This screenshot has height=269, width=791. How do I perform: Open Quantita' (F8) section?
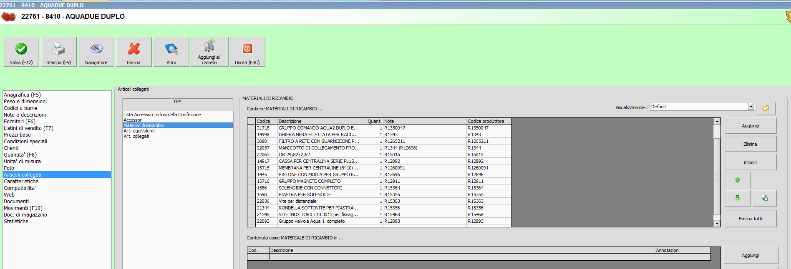coord(57,155)
